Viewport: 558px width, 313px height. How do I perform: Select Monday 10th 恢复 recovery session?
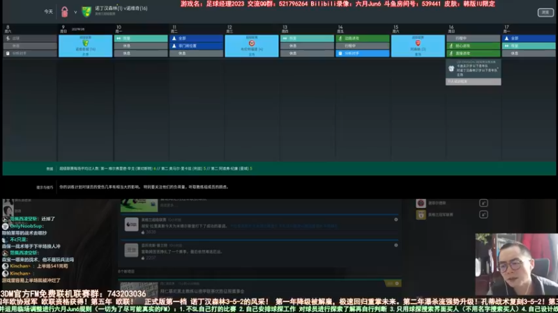click(141, 38)
